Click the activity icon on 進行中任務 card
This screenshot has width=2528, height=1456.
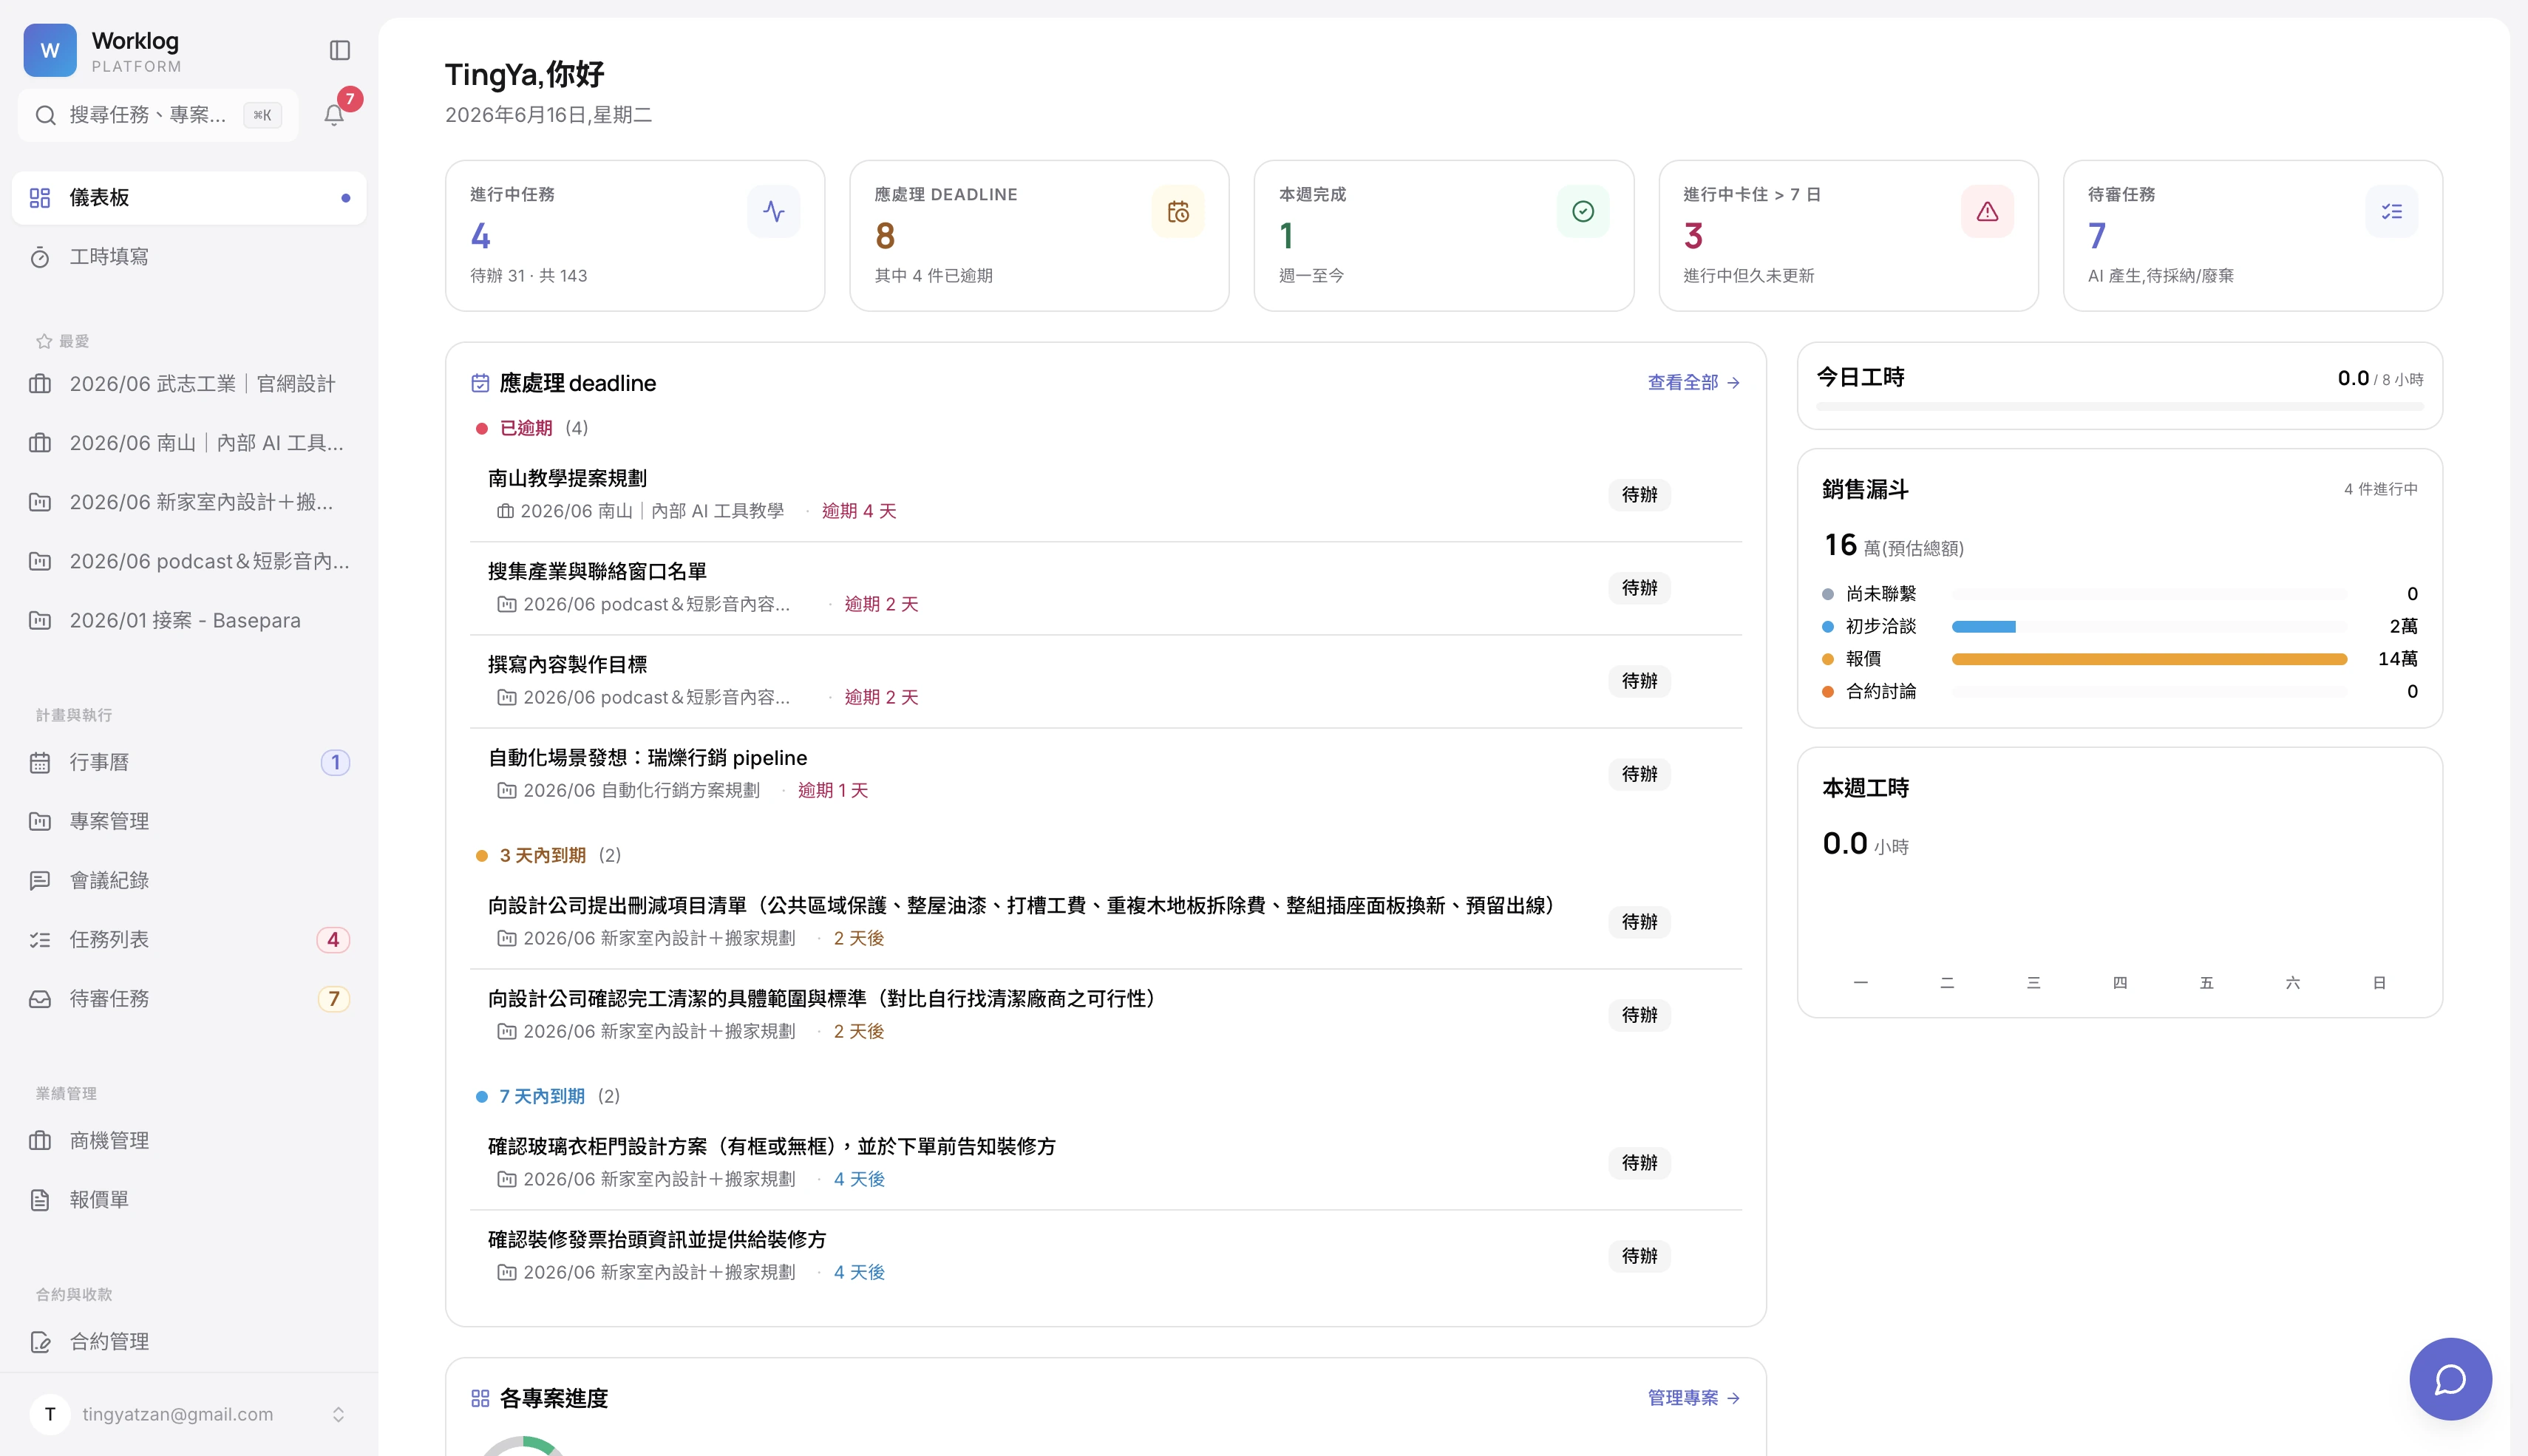[x=773, y=211]
